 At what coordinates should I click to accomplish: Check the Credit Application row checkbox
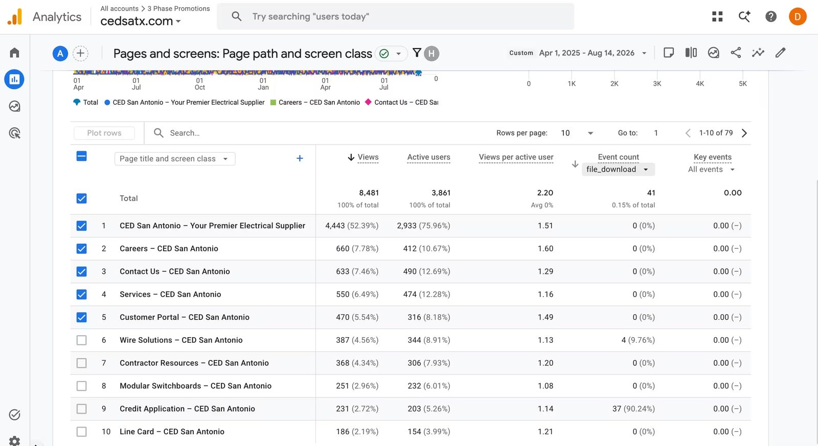tap(81, 409)
